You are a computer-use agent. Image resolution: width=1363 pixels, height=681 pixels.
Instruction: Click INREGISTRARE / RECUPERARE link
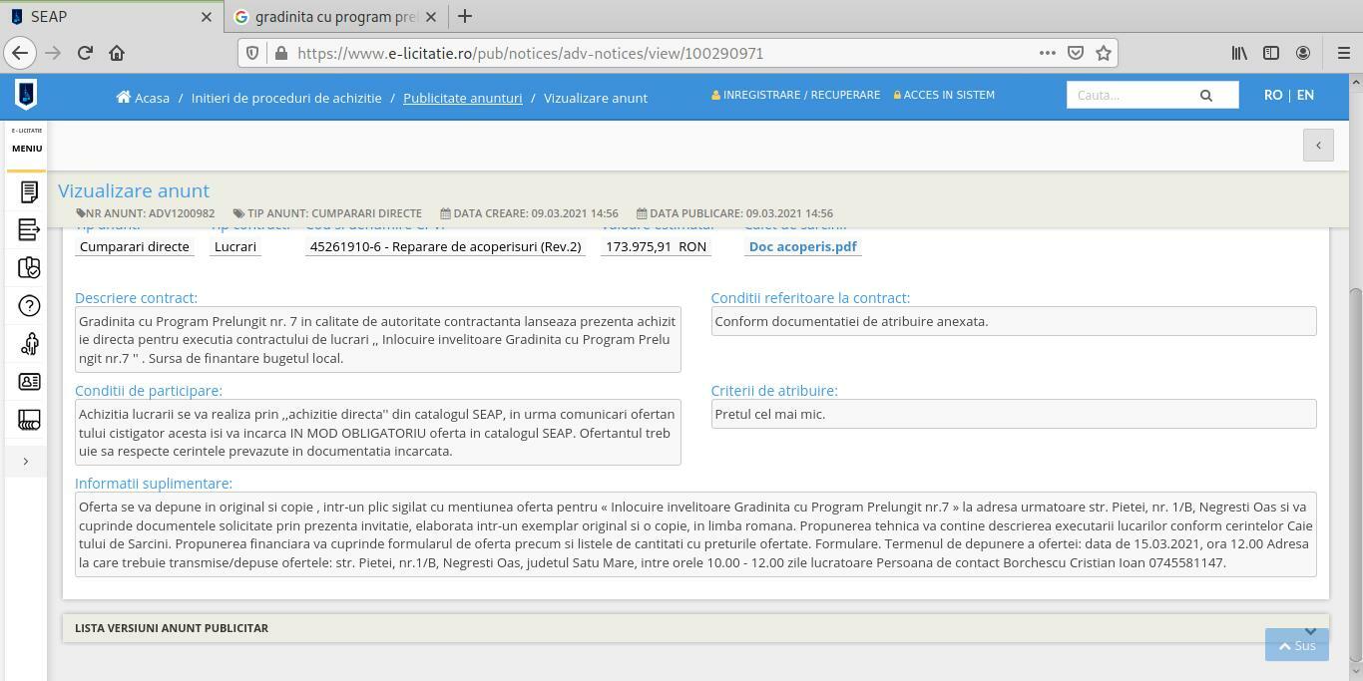[x=795, y=95]
